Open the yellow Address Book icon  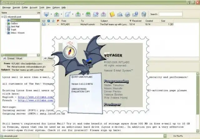click(x=112, y=14)
